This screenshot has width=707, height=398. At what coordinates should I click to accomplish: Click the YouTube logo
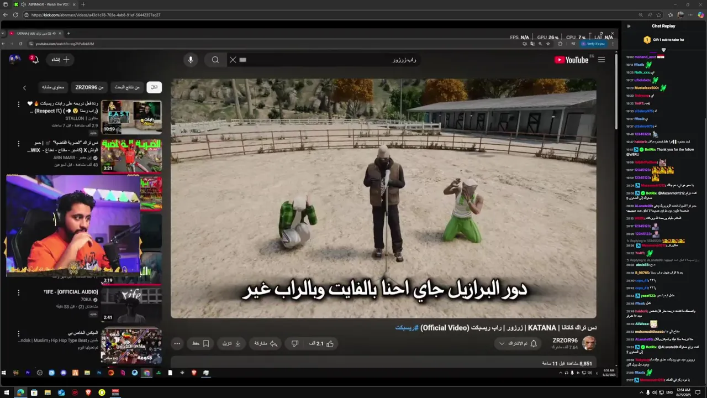pyautogui.click(x=572, y=60)
